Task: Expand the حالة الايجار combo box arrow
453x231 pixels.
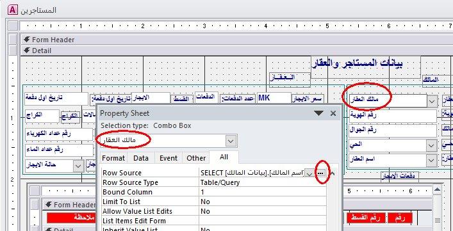Action: click(78, 166)
